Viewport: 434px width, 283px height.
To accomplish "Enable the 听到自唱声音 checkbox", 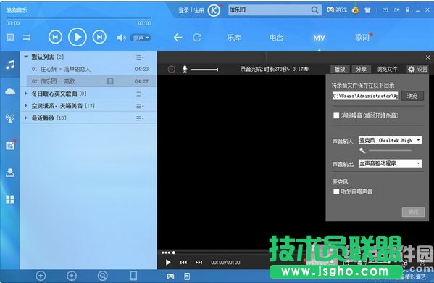I will click(x=336, y=192).
